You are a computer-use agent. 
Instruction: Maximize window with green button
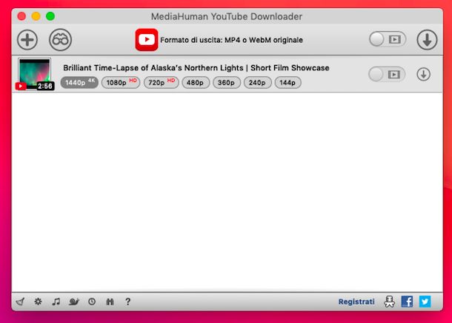[50, 16]
